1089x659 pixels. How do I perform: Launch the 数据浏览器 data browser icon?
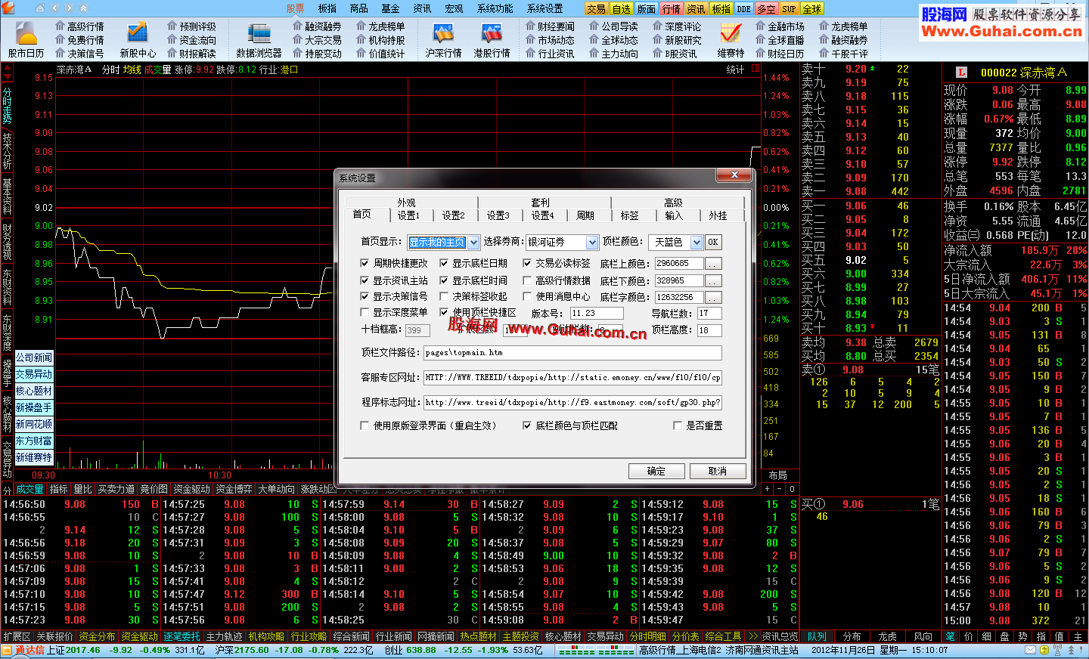click(259, 40)
